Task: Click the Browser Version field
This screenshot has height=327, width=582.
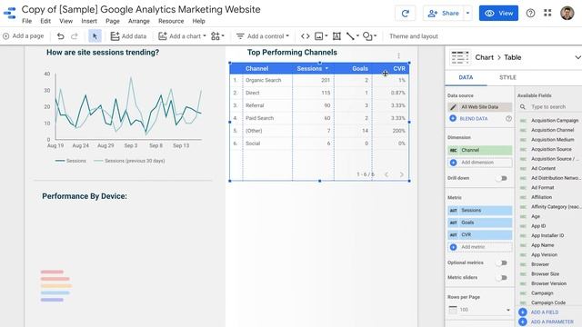Action: [548, 283]
